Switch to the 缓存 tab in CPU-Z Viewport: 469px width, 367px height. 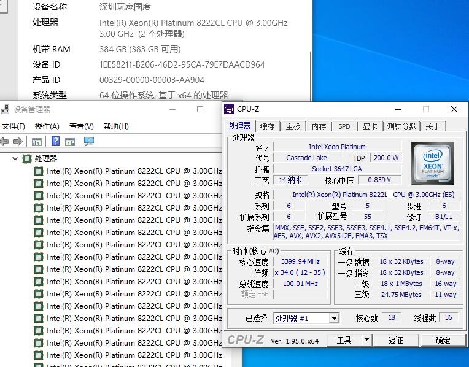[x=267, y=126]
